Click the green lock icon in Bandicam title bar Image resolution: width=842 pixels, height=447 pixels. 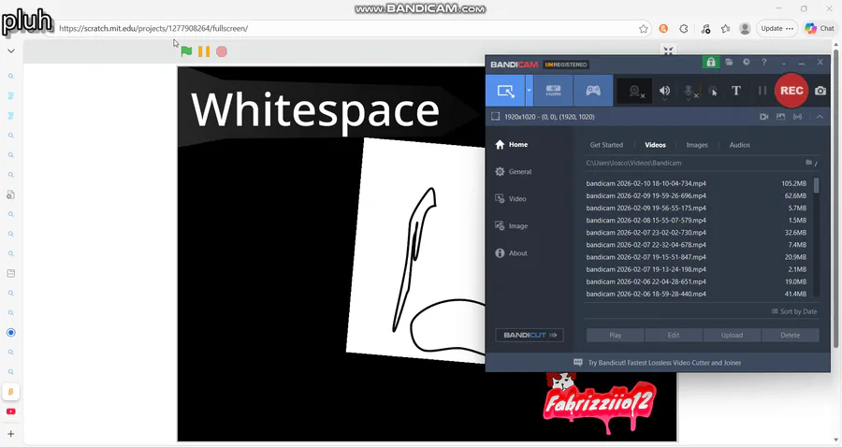(x=710, y=63)
